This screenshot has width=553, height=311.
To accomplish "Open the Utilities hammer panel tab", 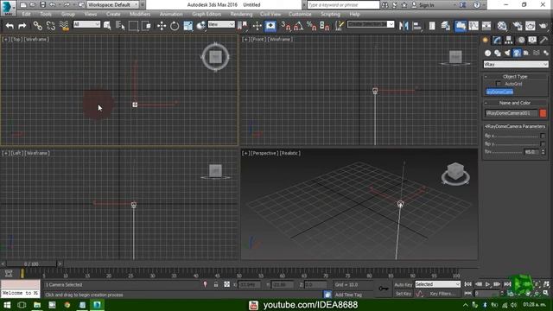I will point(543,41).
